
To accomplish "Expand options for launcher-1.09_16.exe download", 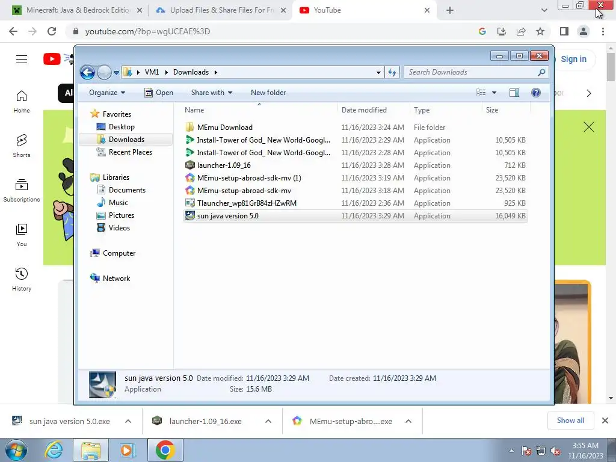I will coord(268,422).
